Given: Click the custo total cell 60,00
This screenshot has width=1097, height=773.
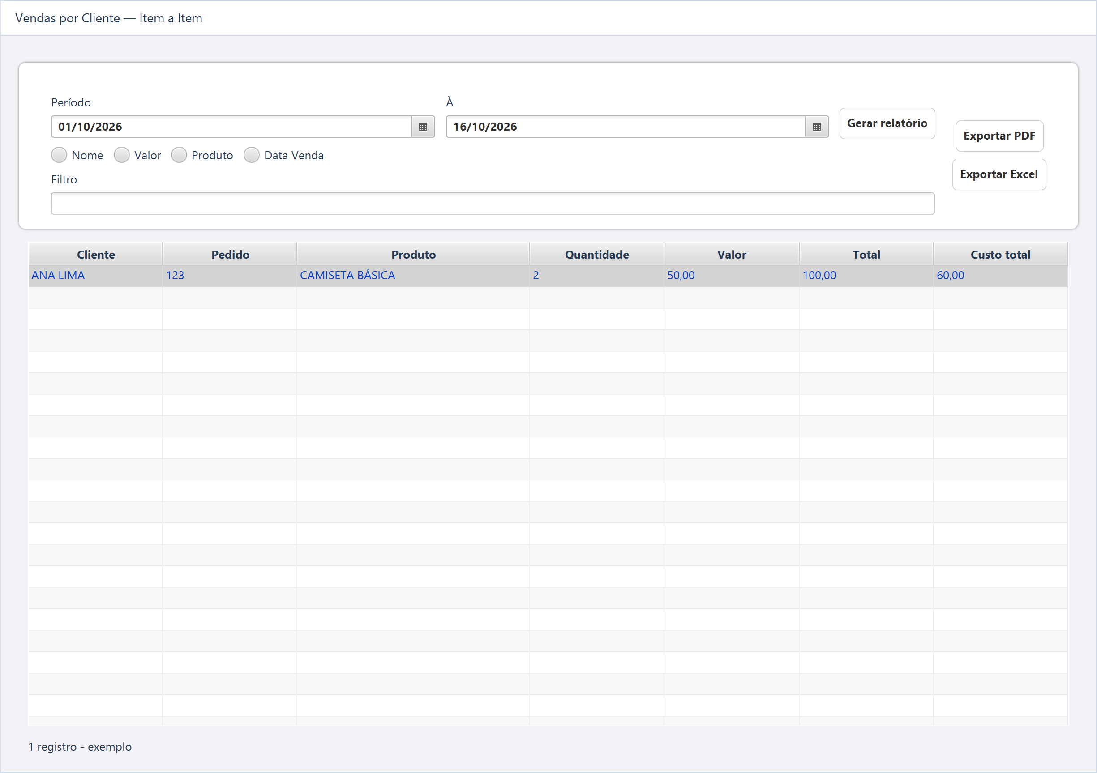Looking at the screenshot, I should tap(1000, 276).
